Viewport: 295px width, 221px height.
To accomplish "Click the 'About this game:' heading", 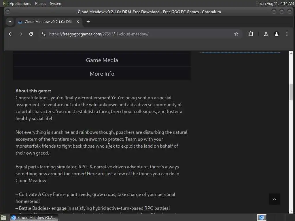I will coord(33,91).
